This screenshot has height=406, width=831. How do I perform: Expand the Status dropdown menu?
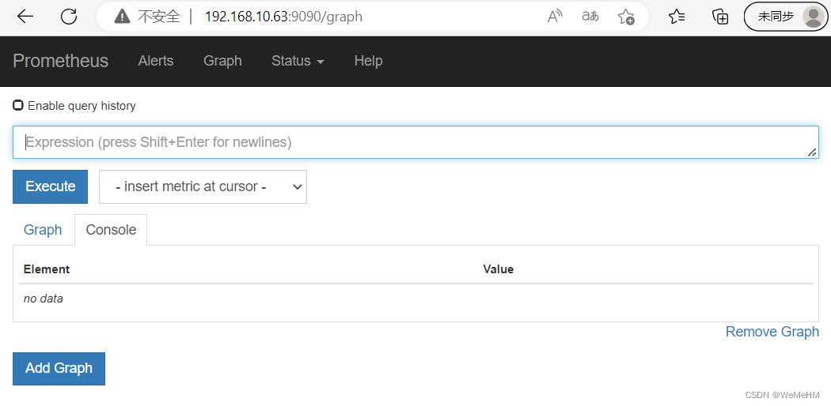pos(298,61)
